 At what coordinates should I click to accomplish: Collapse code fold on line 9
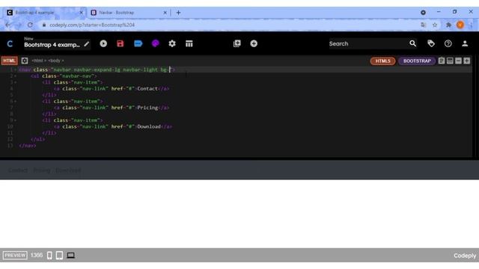click(x=15, y=120)
